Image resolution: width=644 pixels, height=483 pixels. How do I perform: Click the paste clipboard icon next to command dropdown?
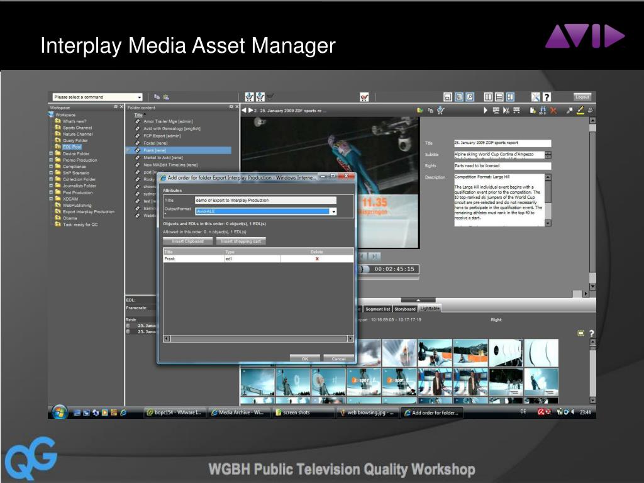tap(166, 97)
